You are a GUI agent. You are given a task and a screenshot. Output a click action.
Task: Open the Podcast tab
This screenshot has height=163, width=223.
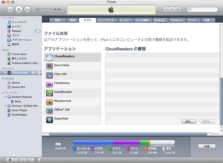[x=160, y=20]
